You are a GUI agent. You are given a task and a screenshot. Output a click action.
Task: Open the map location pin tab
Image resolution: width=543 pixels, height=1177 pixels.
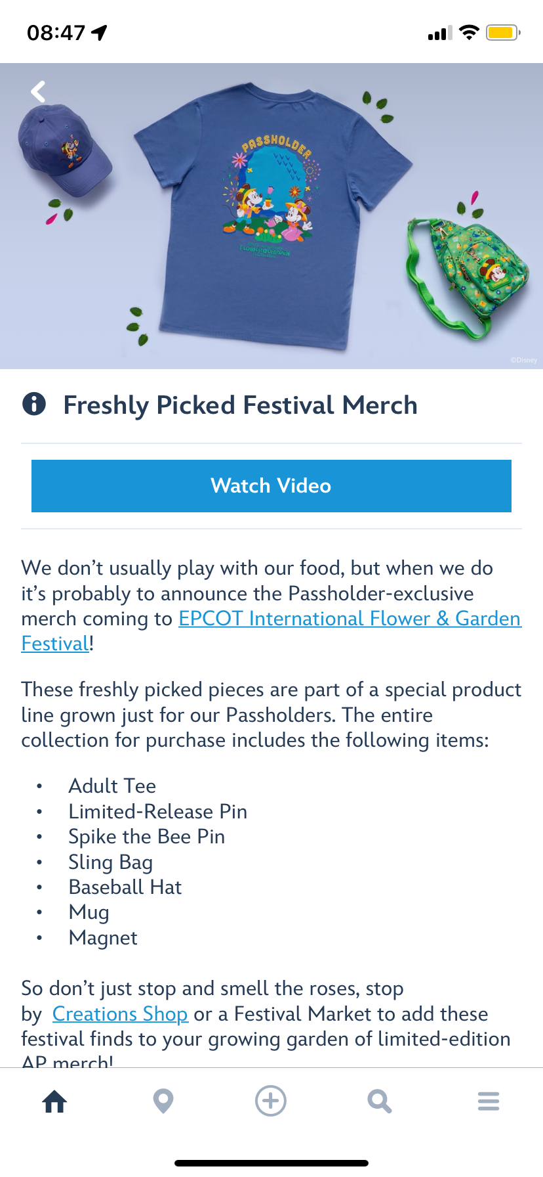[x=163, y=1101]
